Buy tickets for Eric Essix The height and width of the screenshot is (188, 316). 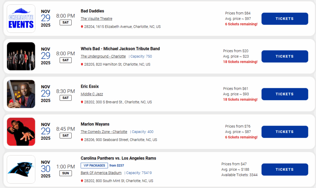pos(285,94)
